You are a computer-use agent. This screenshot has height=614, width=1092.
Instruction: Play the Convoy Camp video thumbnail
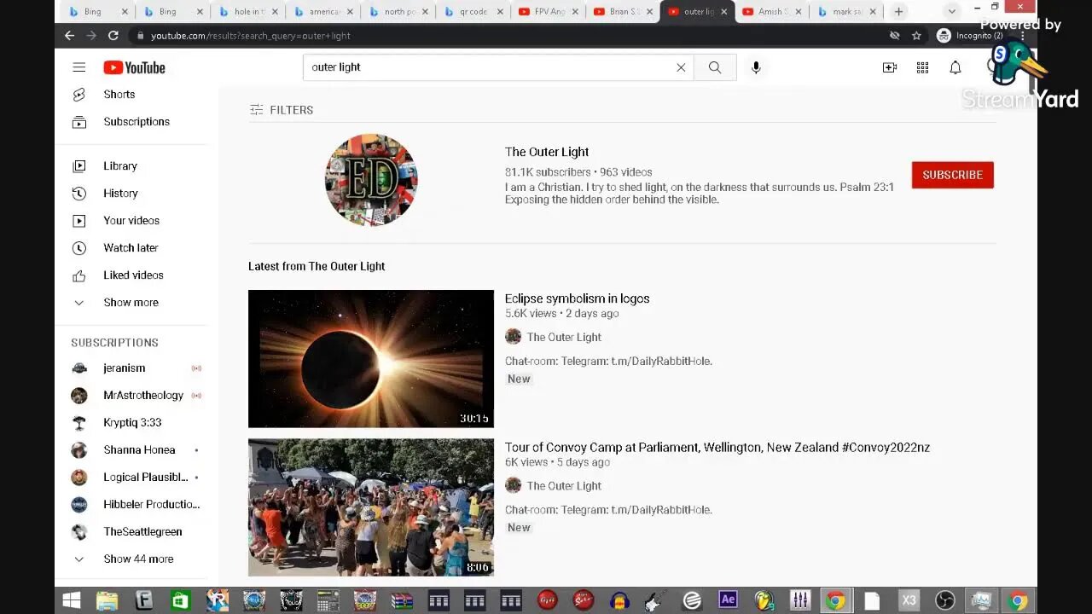371,507
